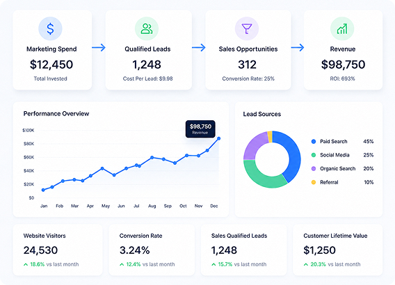Select the blue Paid Search legend dot
This screenshot has width=395, height=285.
tap(314, 142)
